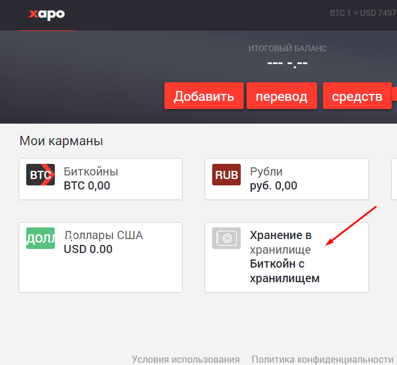Open the Биткойны pocket card
The image size is (397, 365).
[x=100, y=179]
